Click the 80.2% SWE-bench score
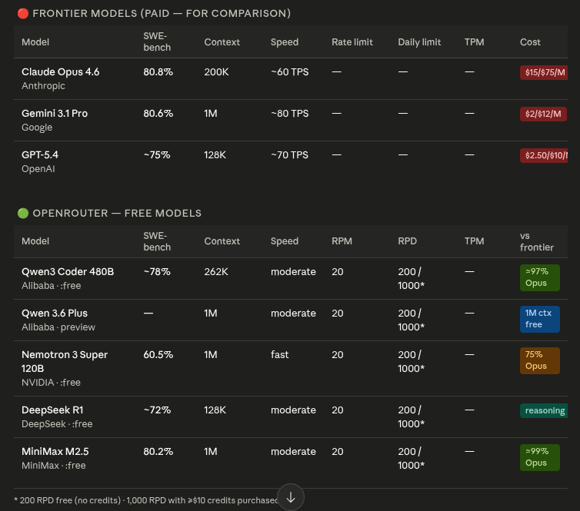Image resolution: width=580 pixels, height=511 pixels. pyautogui.click(x=158, y=451)
